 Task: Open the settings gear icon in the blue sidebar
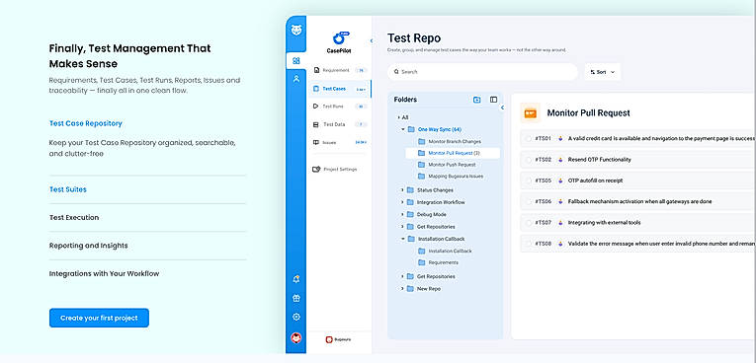point(296,317)
